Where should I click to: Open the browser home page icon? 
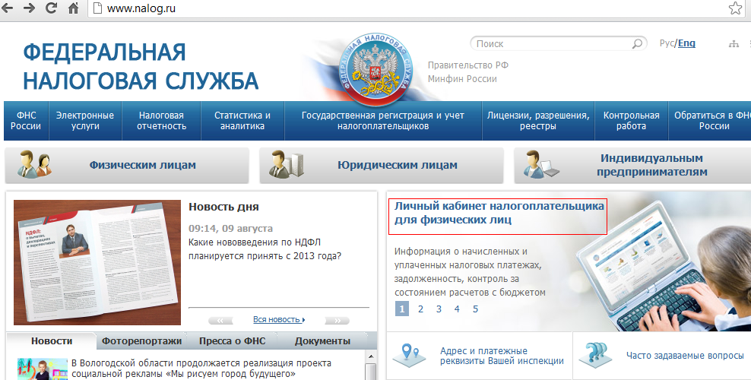(73, 8)
